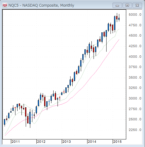Select the latest blue candlestick in 2015
Screen dimensions: 145x147
(119, 19)
